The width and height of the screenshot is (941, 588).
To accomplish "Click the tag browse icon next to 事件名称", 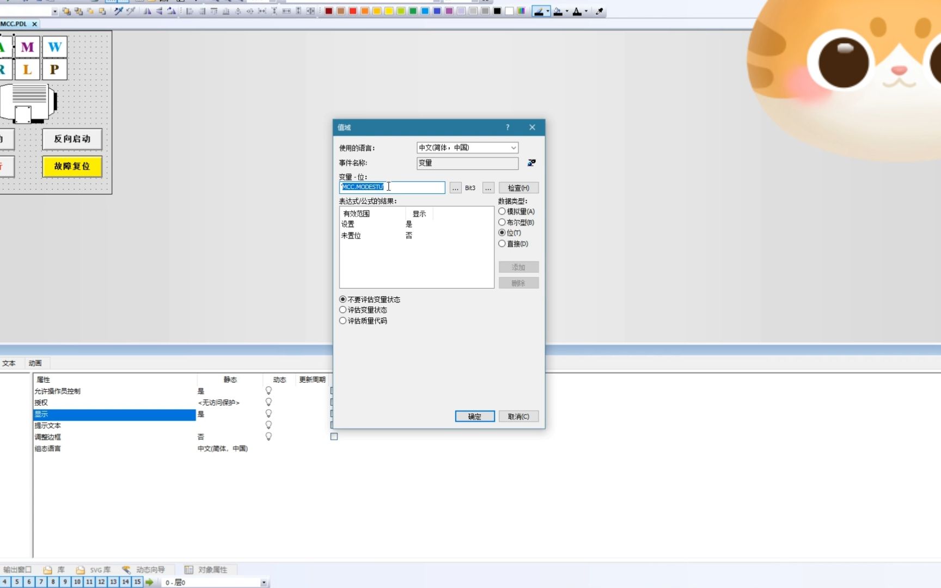I will 531,163.
